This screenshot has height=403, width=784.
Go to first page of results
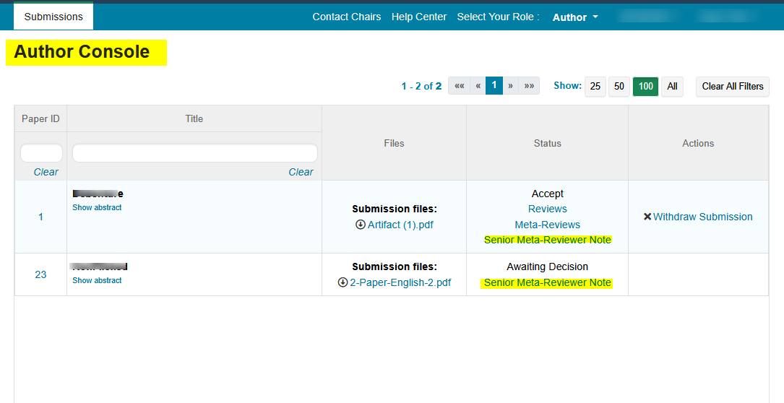coord(459,86)
